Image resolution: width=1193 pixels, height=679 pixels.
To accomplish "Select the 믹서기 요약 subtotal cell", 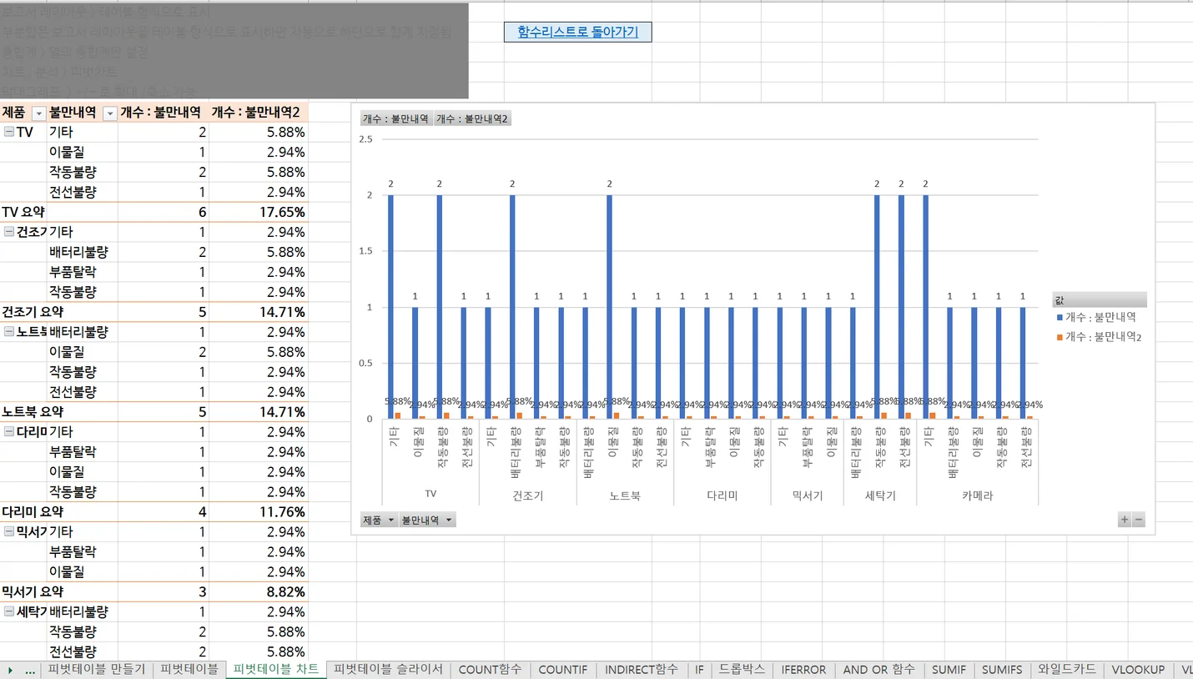I will tap(23, 592).
